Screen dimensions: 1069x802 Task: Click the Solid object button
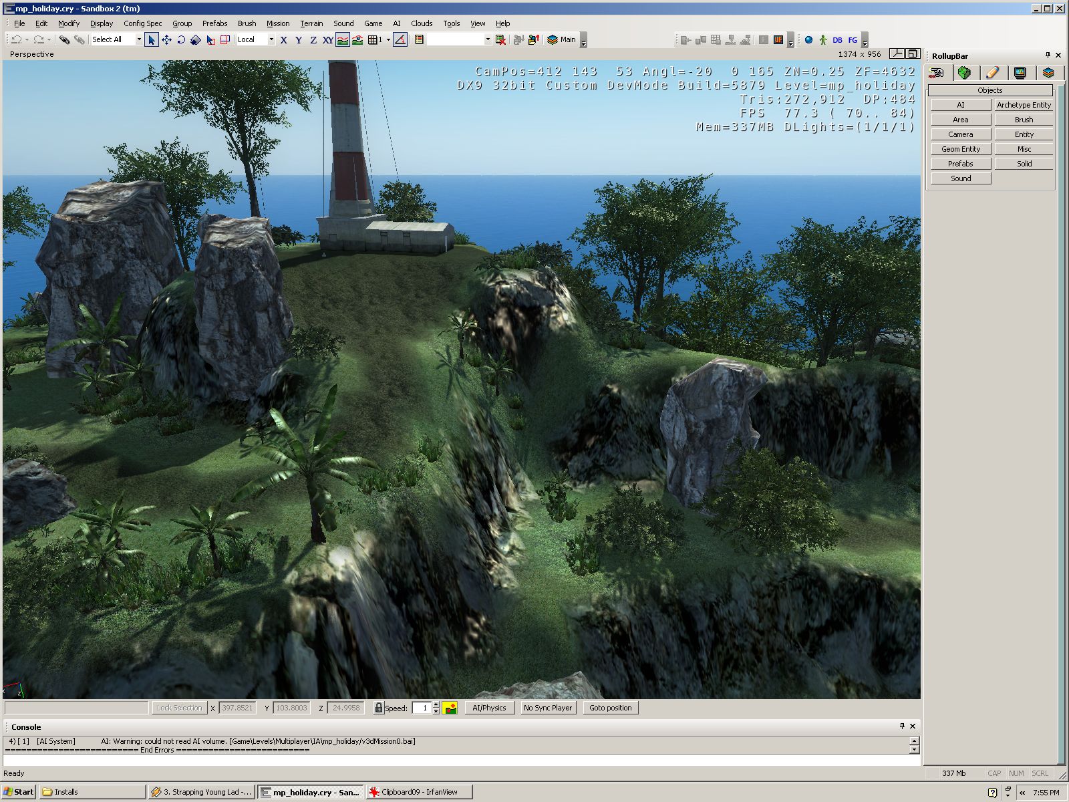coord(1024,164)
